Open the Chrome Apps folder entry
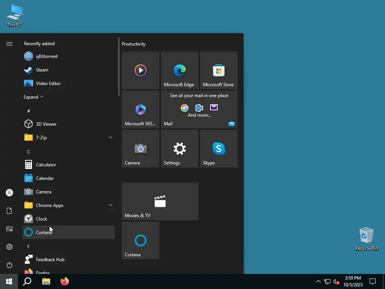Screen dimensions: 385x289 coord(69,205)
